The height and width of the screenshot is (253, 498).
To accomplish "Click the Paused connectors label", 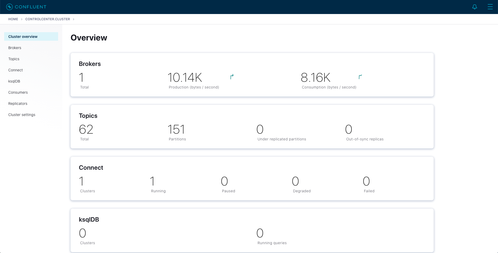I will pos(229,191).
